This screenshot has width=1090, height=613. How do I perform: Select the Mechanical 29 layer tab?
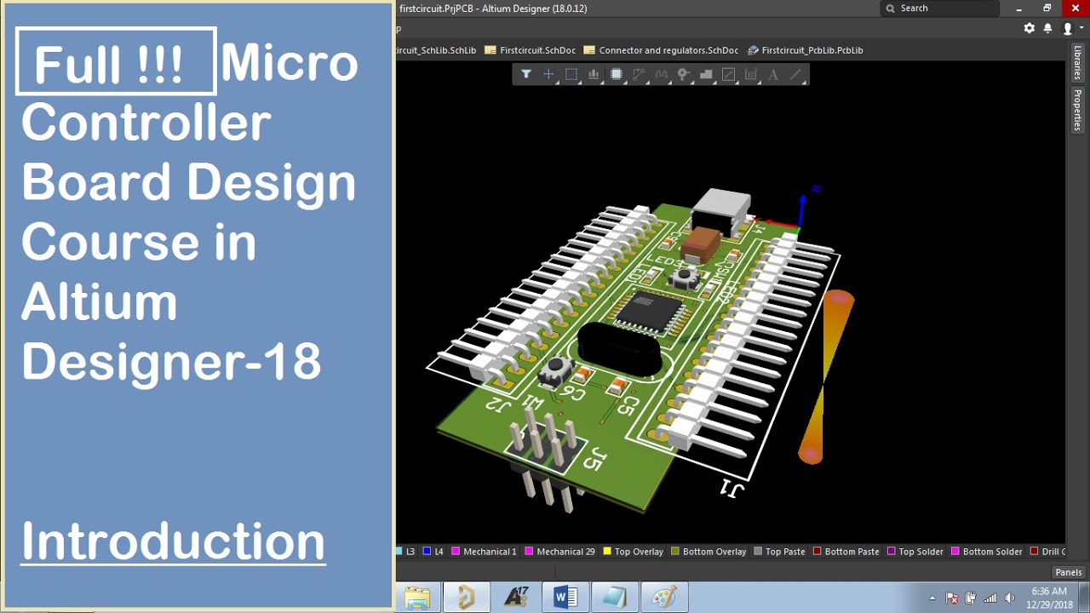(559, 552)
